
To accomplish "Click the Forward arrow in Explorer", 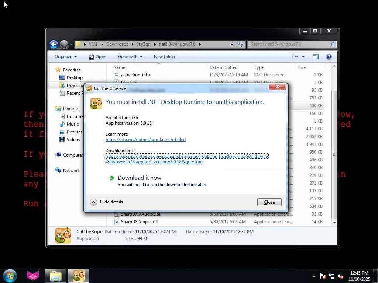I will [64, 44].
